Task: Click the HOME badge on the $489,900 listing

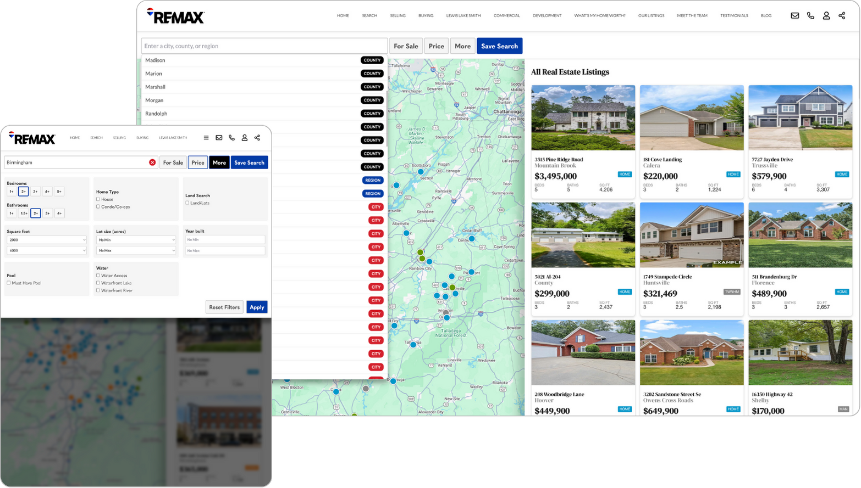Action: [842, 292]
